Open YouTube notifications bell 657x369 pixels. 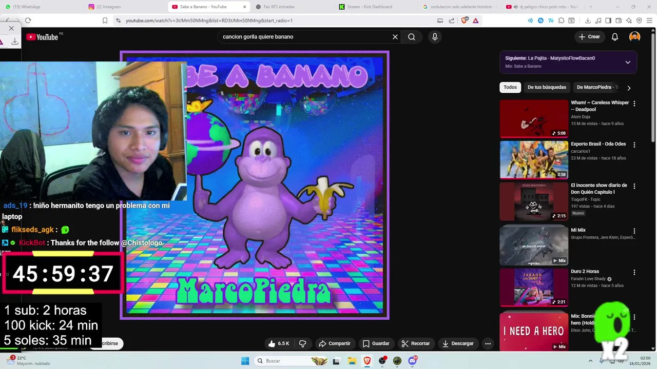(615, 37)
